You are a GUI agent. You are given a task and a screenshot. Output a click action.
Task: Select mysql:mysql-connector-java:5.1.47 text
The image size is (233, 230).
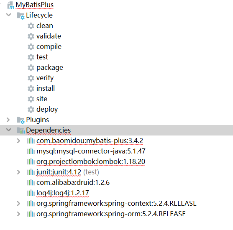91,151
